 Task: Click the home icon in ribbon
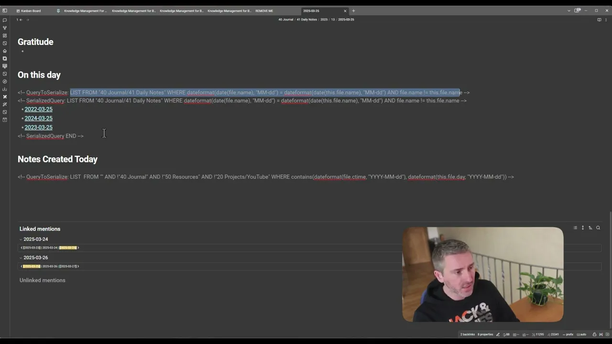(x=5, y=51)
